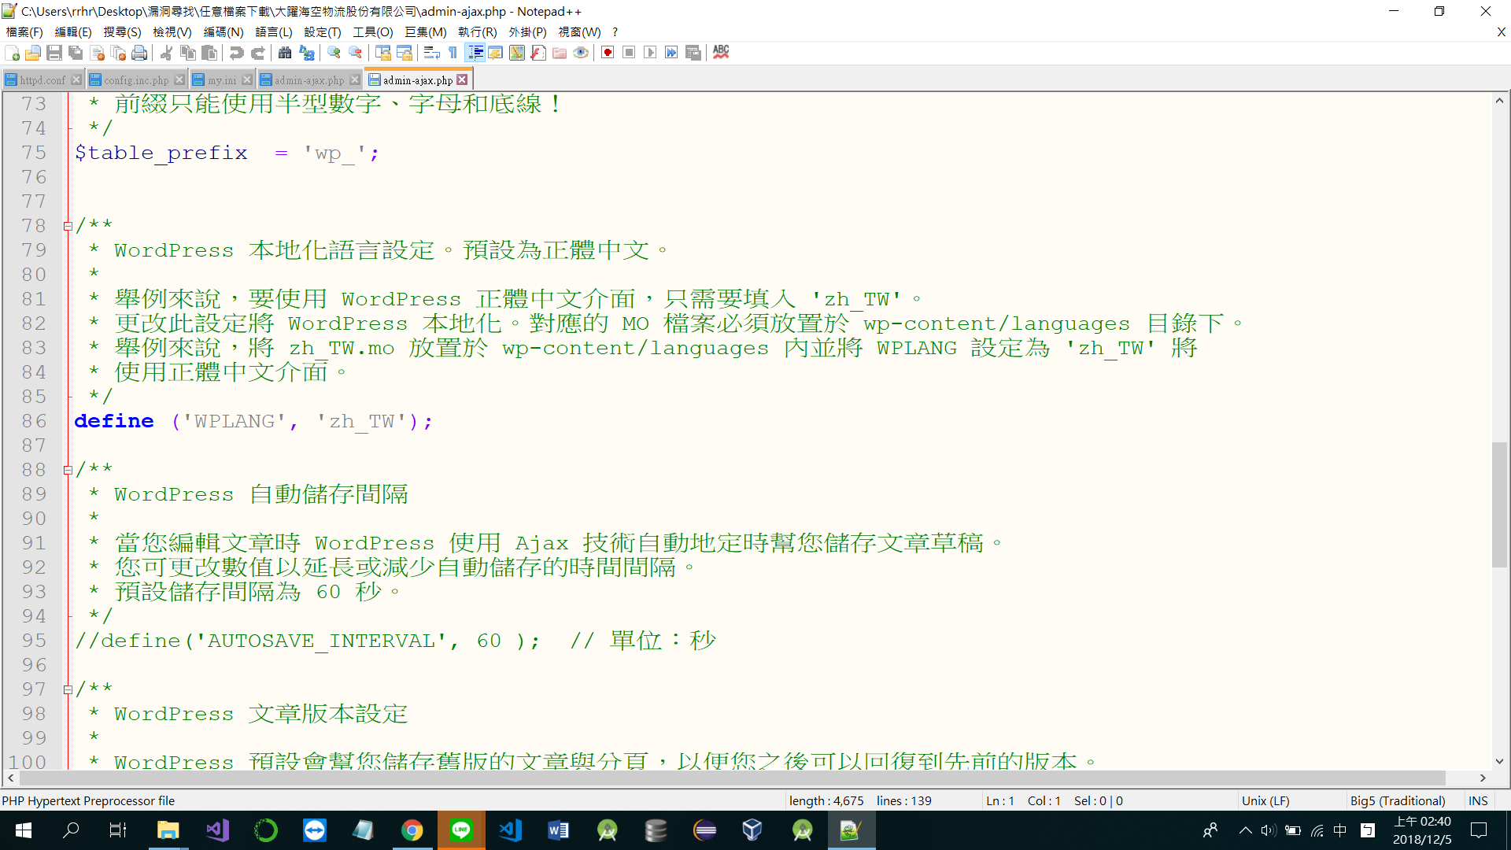Open the 搜尋(S) Search menu
The image size is (1511, 850).
(x=122, y=32)
